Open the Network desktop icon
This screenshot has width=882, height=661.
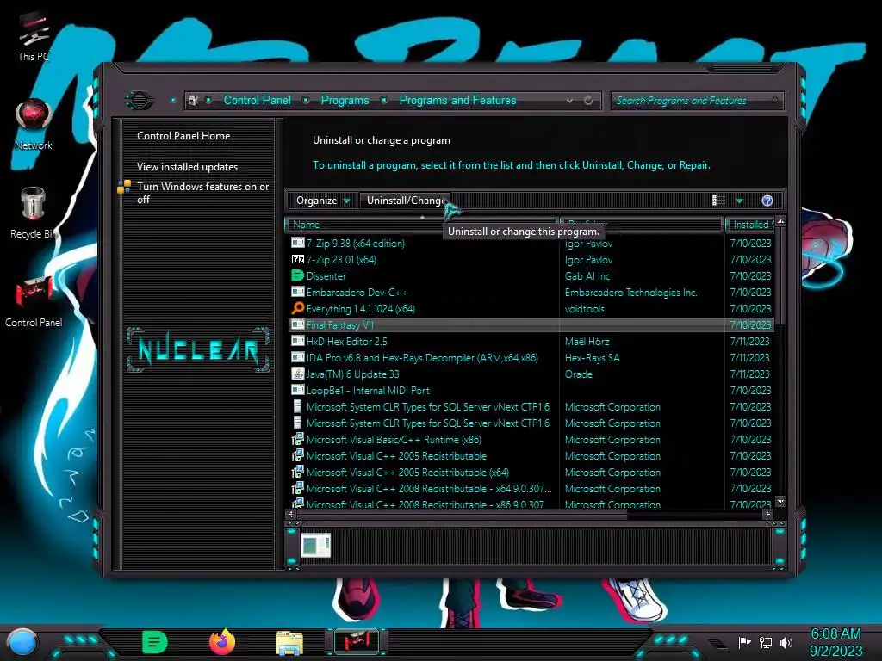click(34, 126)
